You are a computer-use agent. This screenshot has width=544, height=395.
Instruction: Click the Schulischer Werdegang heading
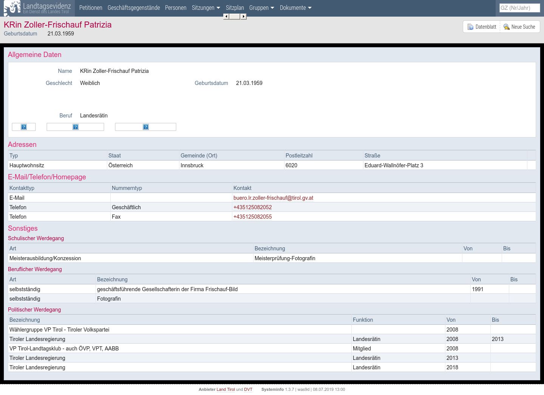tap(36, 238)
